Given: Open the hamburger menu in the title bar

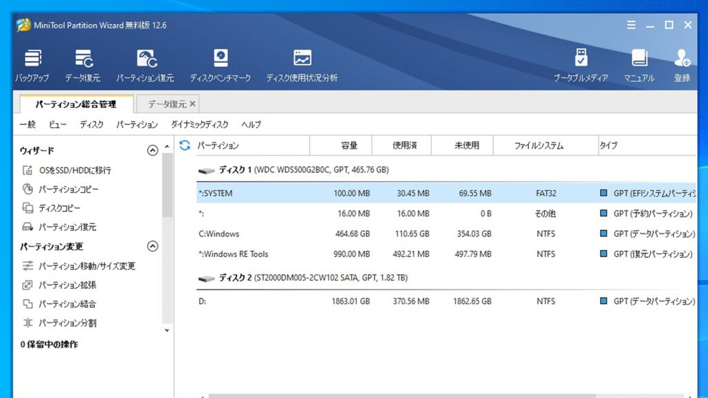Looking at the screenshot, I should [631, 26].
